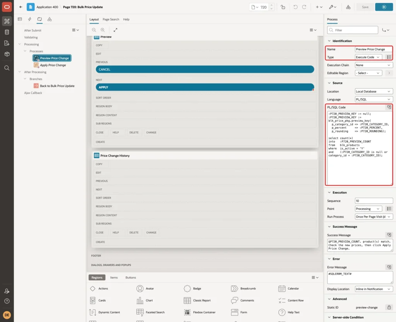Open the Display Location dropdown
Image resolution: width=396 pixels, height=322 pixels.
point(374,289)
